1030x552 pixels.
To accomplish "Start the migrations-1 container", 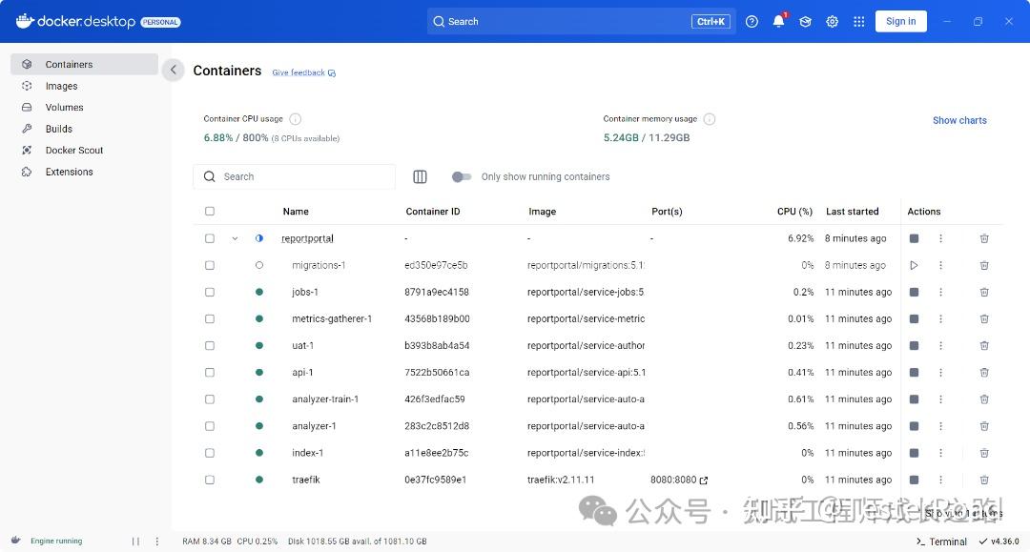I will [x=914, y=265].
